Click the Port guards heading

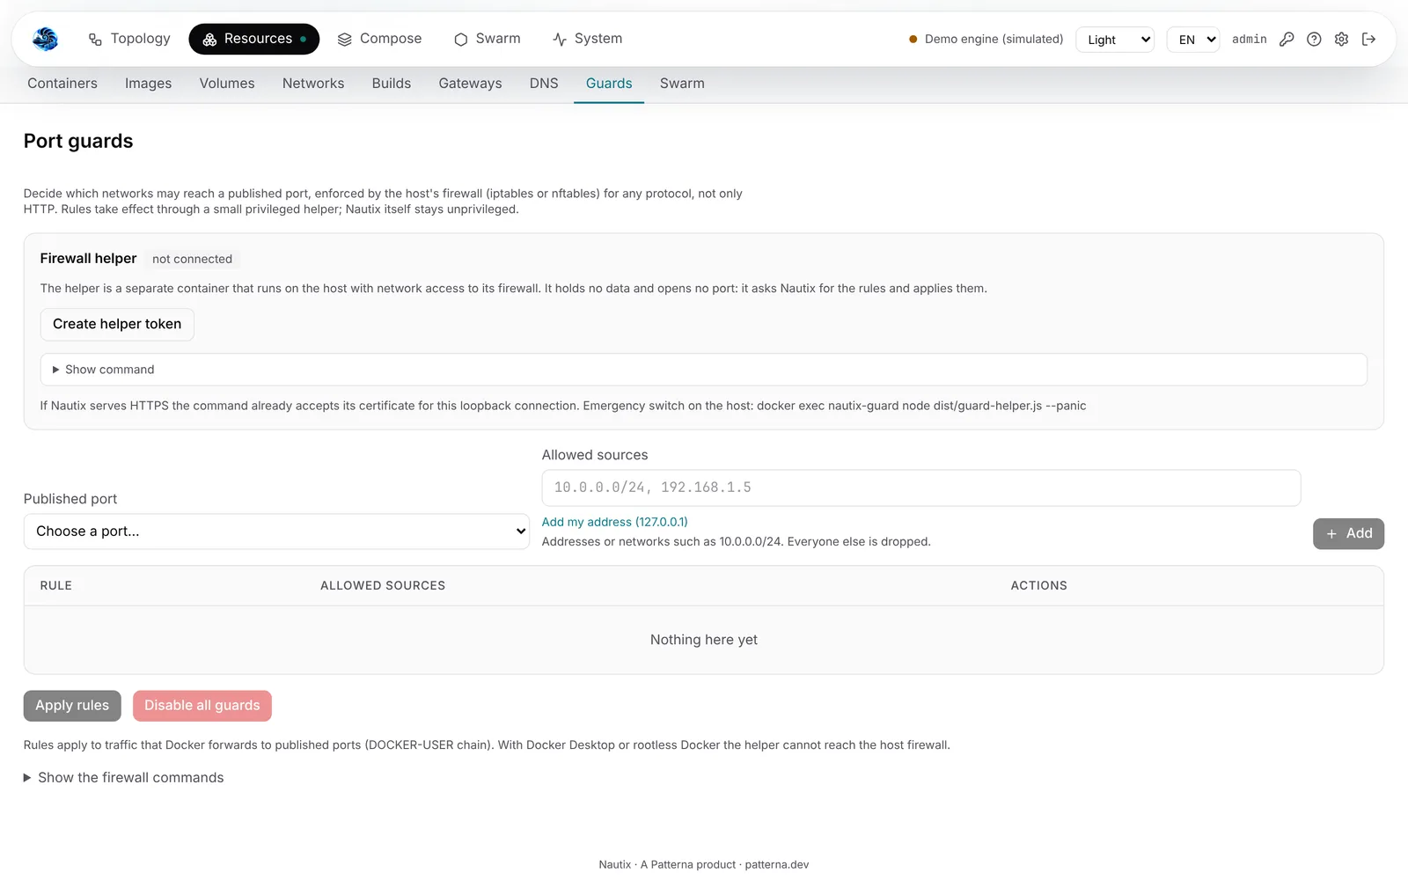[78, 141]
